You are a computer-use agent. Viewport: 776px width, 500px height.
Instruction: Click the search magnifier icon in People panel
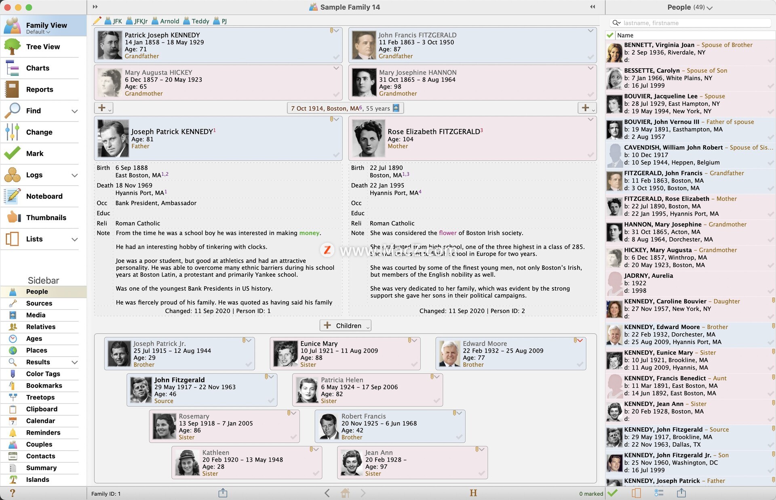click(x=616, y=23)
